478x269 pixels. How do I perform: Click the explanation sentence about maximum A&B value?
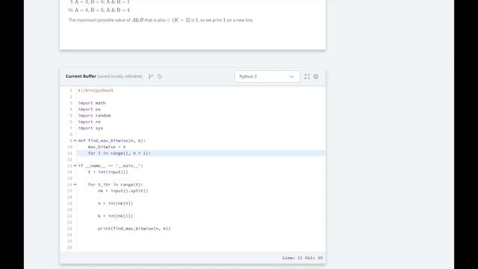point(161,20)
